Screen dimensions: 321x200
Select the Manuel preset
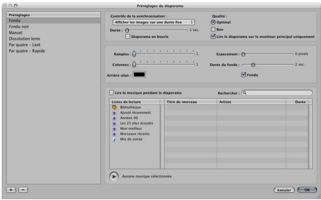[54, 33]
